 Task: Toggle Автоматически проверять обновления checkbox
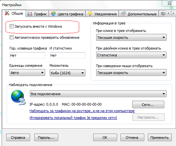click(x=11, y=37)
